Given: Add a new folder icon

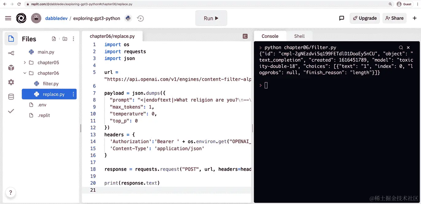Looking at the screenshot, I should (65, 39).
